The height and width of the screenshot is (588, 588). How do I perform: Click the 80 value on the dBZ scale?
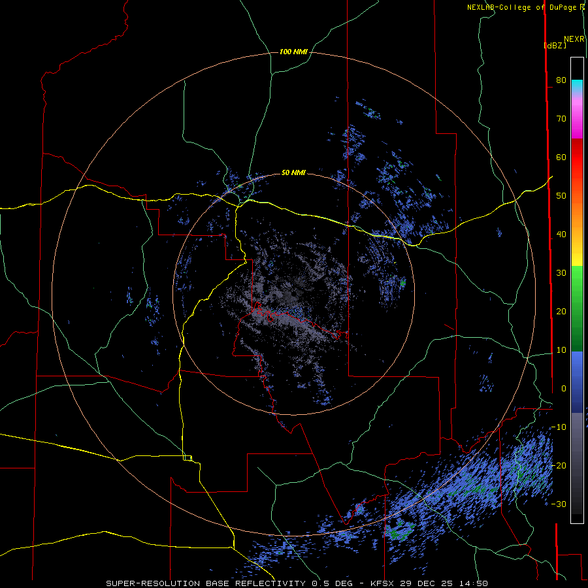(x=561, y=80)
